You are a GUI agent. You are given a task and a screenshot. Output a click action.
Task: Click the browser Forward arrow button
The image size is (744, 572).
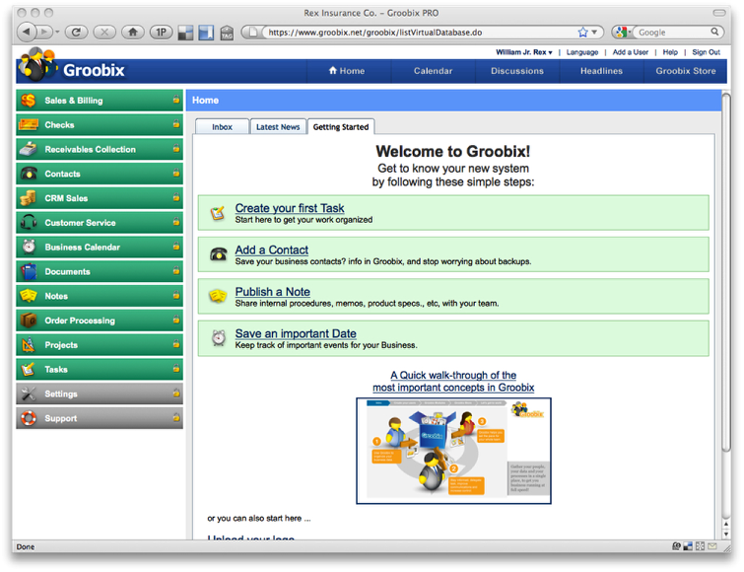(x=44, y=33)
